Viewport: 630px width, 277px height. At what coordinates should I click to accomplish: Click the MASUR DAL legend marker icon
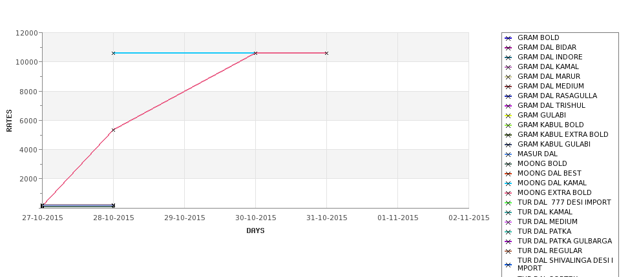pos(508,154)
